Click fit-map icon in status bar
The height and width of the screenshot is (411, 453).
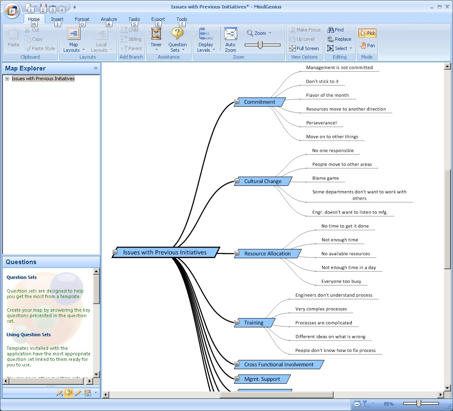tap(357, 404)
